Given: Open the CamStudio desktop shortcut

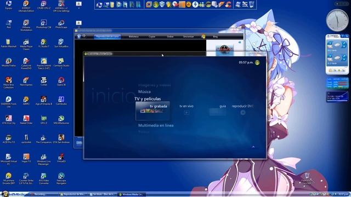Looking at the screenshot, I should pos(61,101).
